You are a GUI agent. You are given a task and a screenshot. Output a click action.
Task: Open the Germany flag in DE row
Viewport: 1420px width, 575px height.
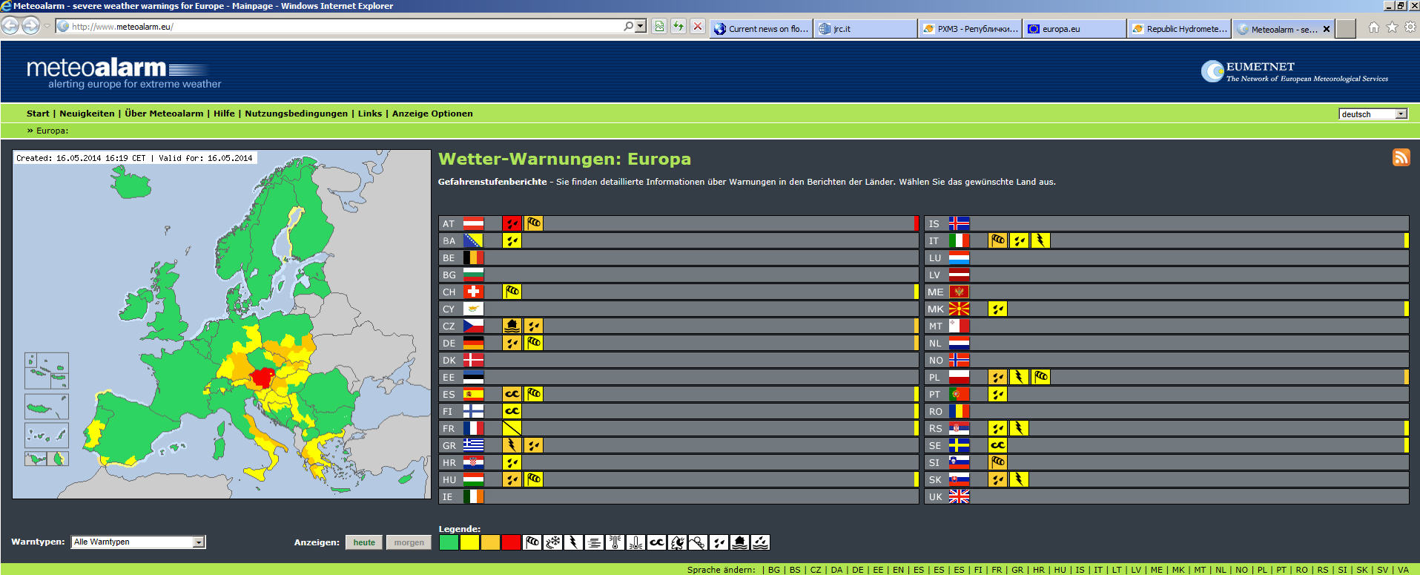tap(473, 343)
